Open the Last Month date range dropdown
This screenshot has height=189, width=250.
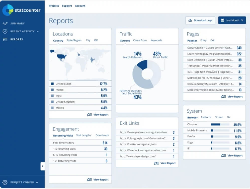click(x=232, y=20)
